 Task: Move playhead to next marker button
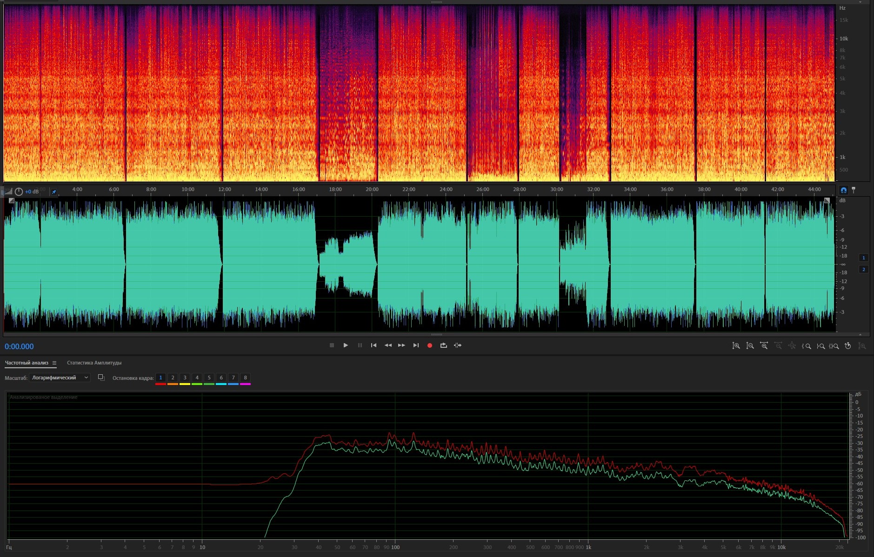pyautogui.click(x=416, y=345)
